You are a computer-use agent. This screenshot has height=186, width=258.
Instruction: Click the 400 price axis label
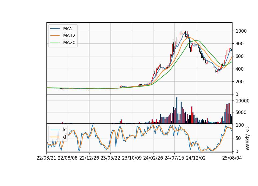240,69
